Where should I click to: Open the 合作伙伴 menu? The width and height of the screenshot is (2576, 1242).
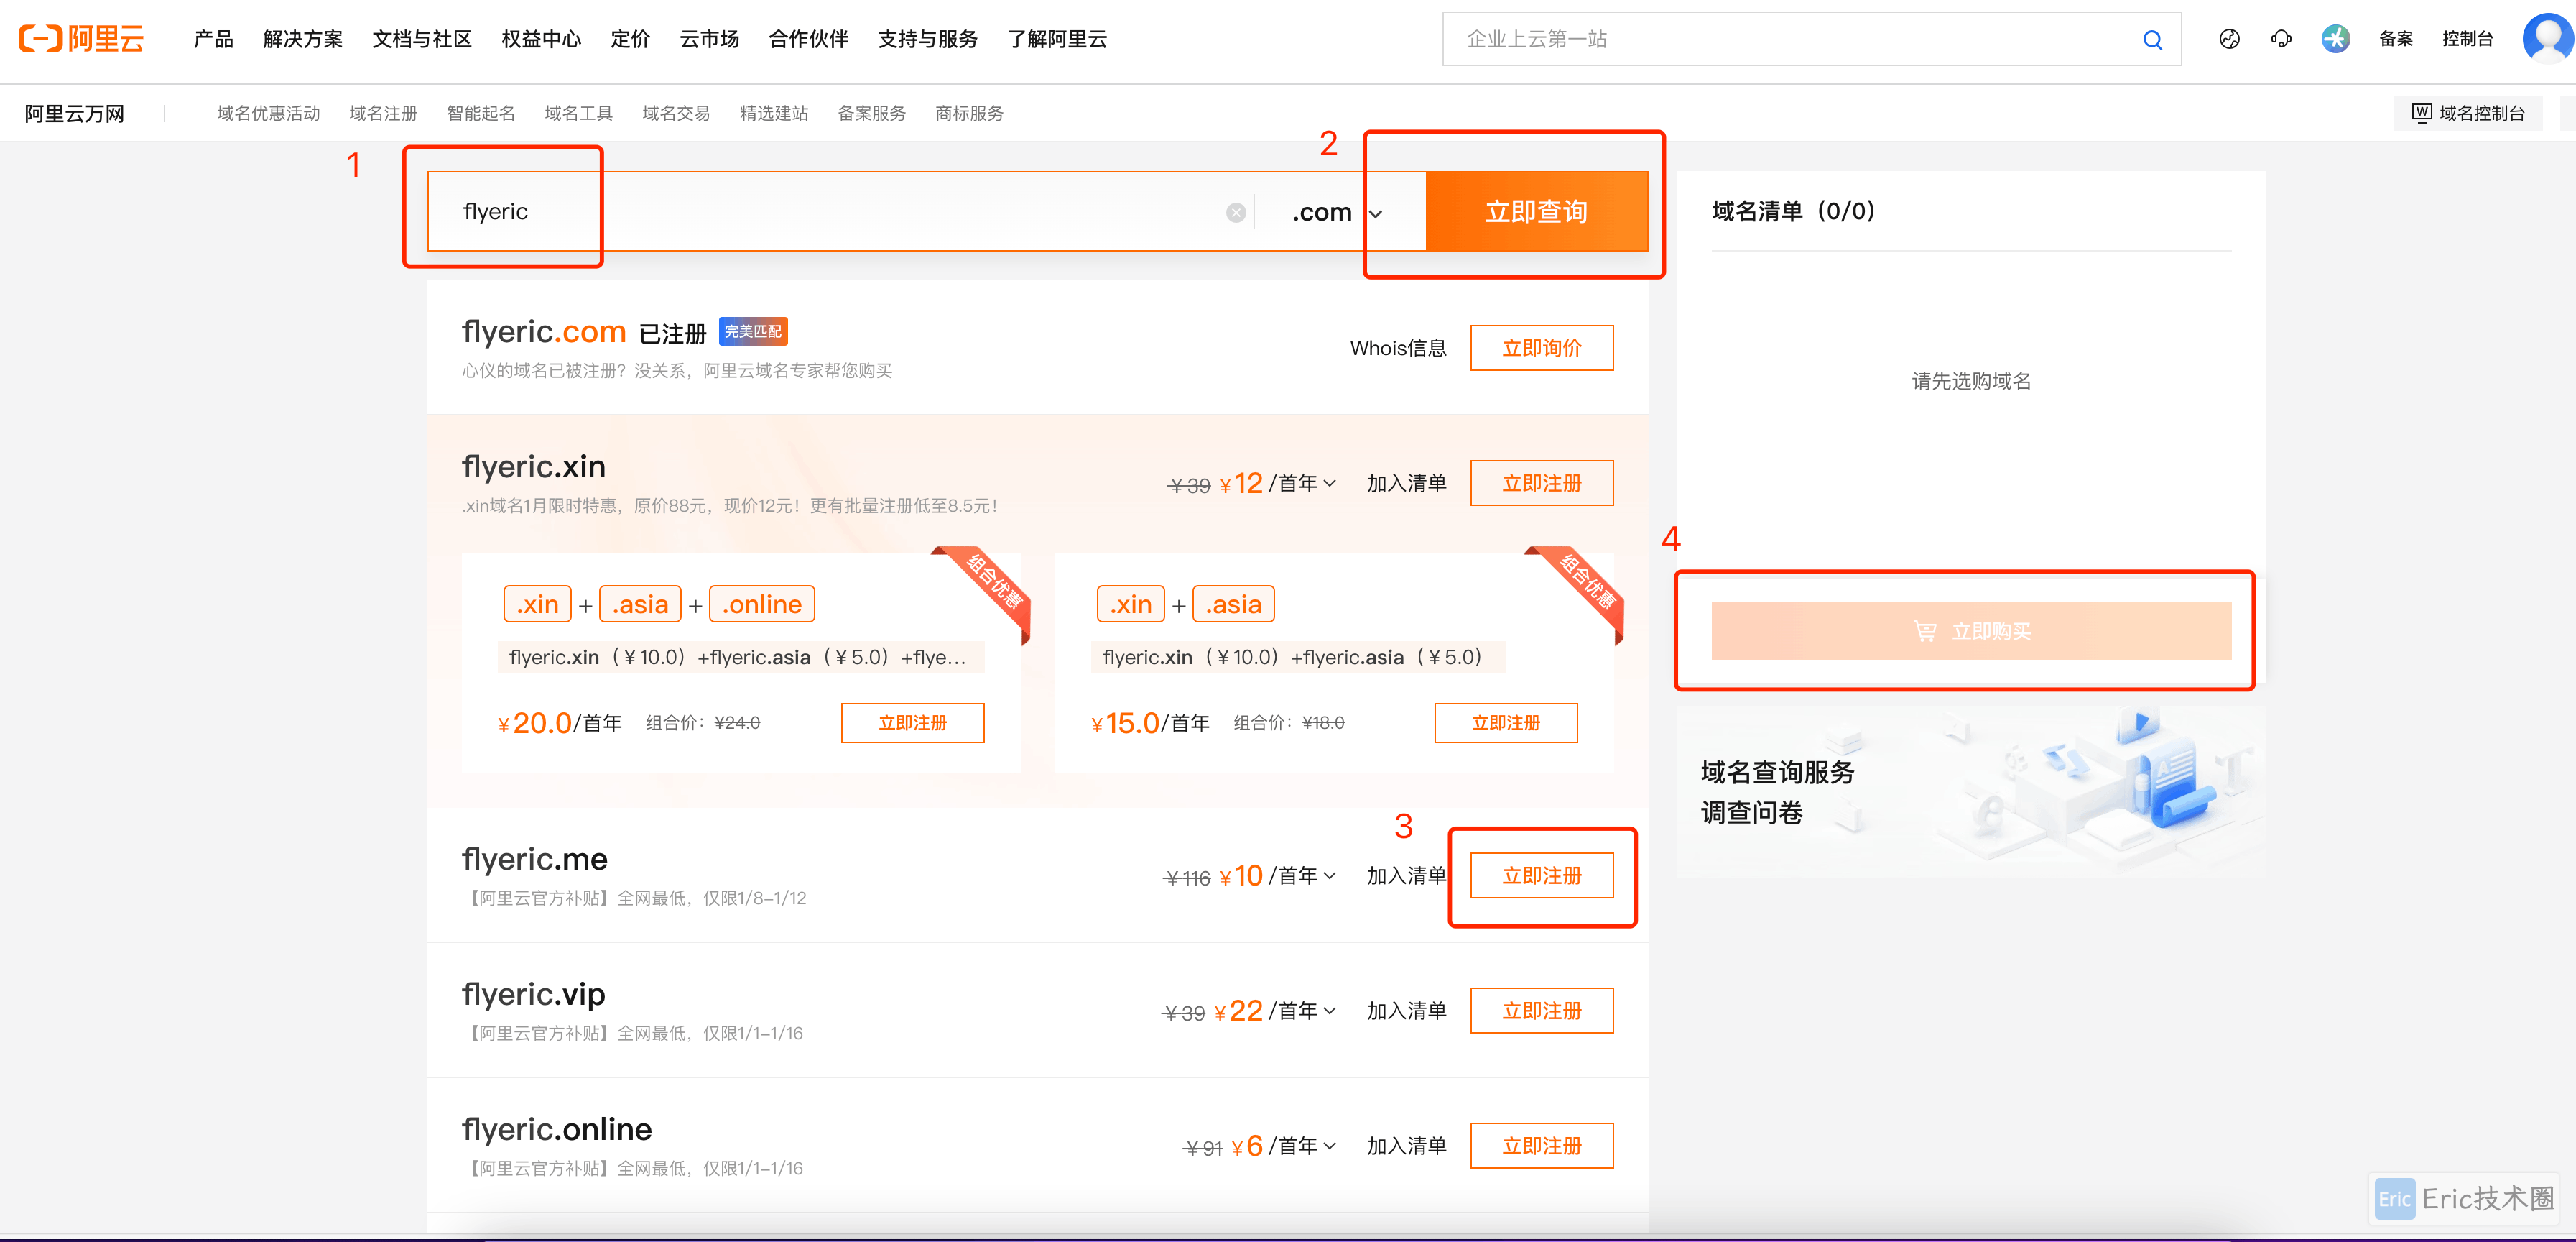(x=808, y=39)
